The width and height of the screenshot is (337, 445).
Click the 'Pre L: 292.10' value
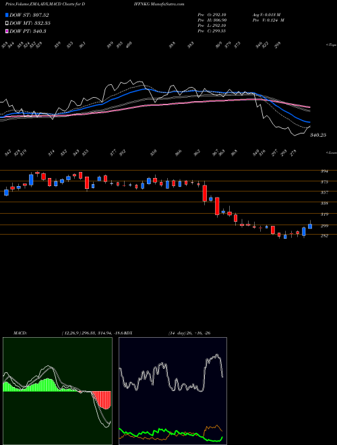212,26
